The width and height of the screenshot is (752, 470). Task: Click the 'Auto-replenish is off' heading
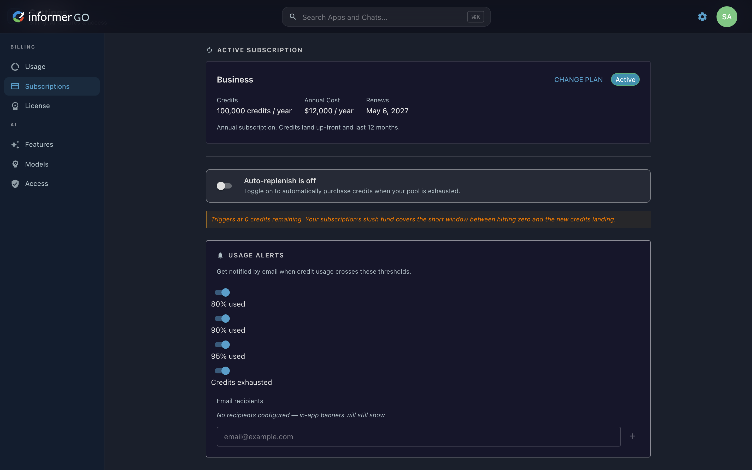tap(280, 181)
